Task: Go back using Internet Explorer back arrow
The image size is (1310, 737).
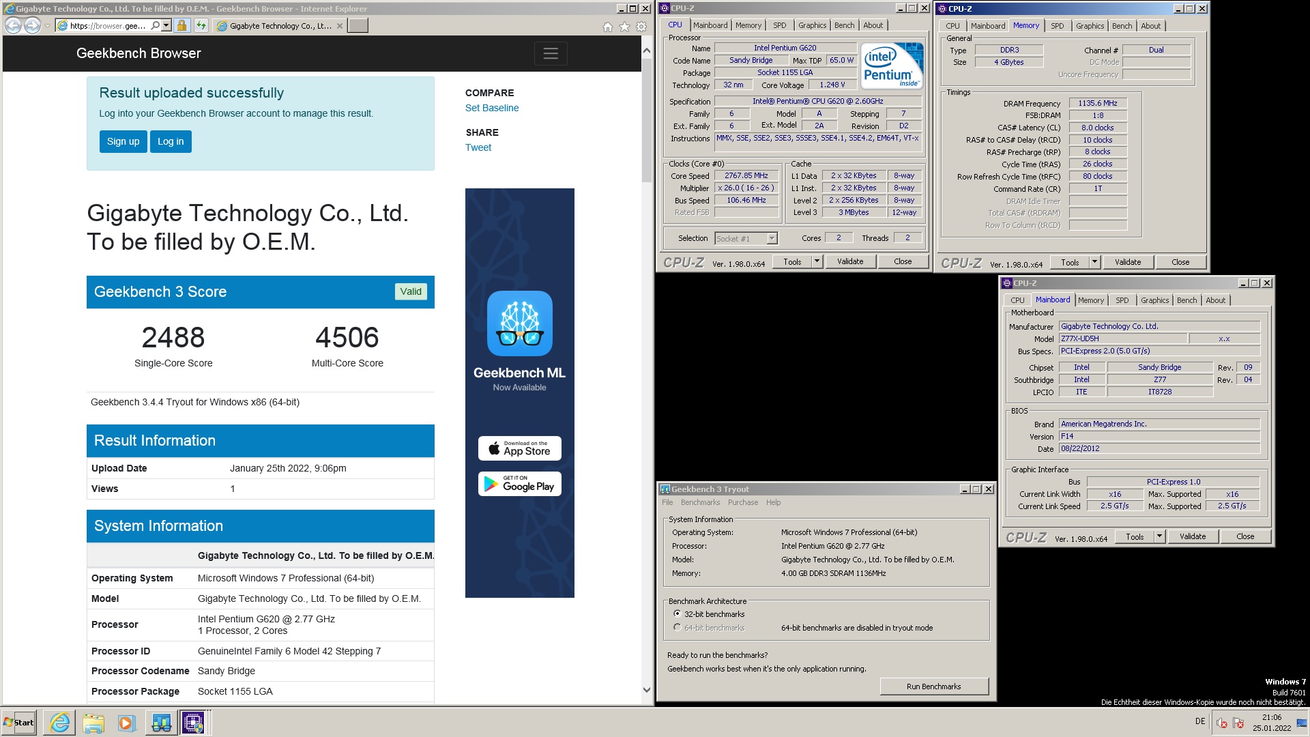Action: pyautogui.click(x=13, y=26)
